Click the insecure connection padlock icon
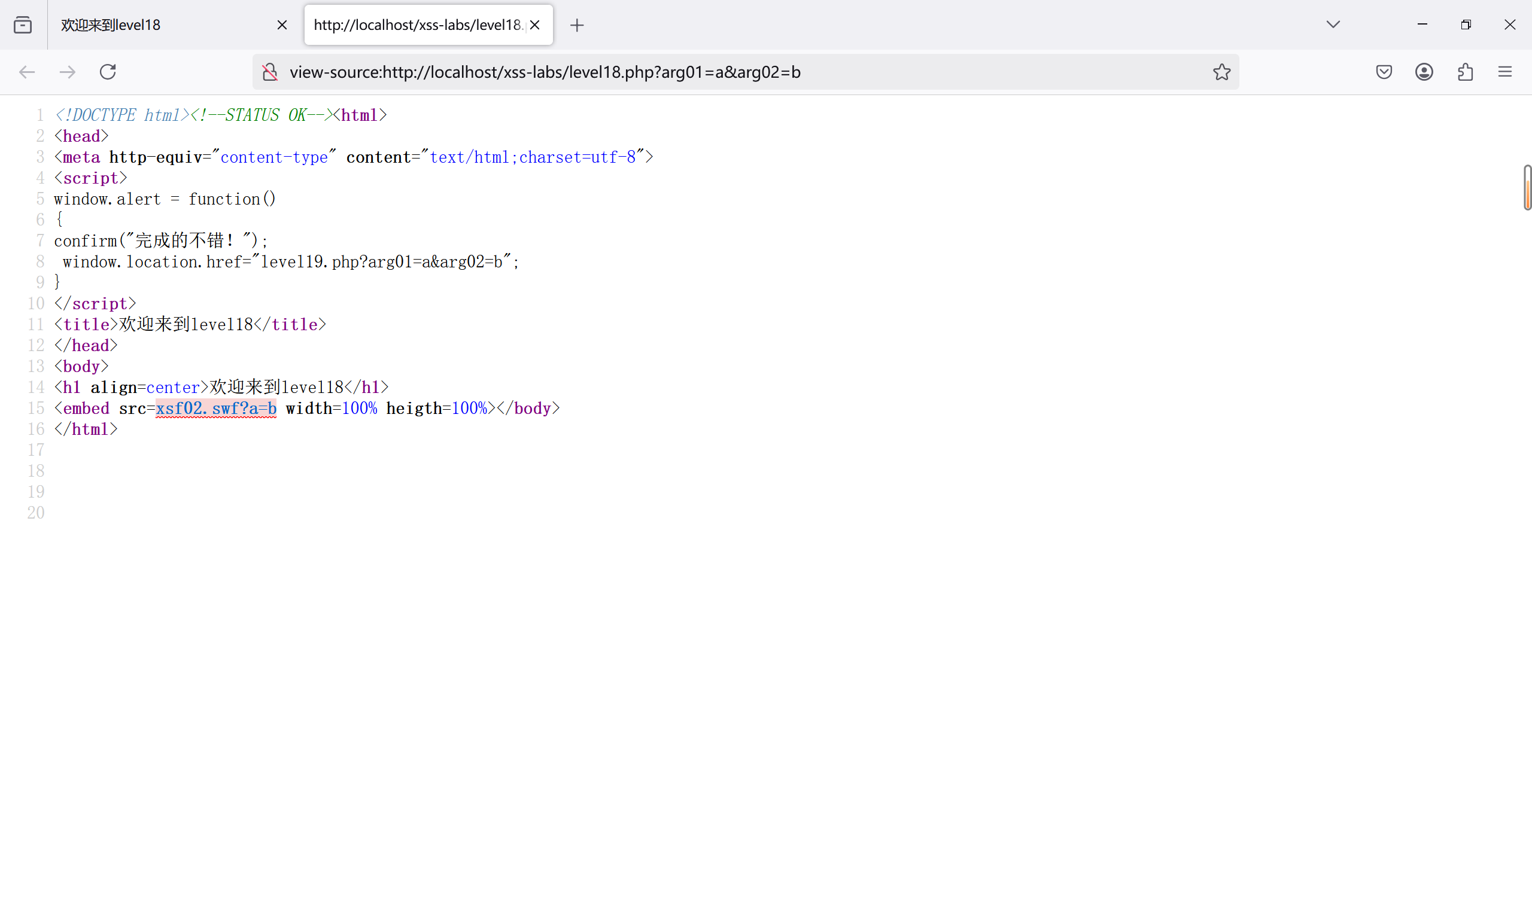Screen dimensions: 1532x914 tap(270, 72)
